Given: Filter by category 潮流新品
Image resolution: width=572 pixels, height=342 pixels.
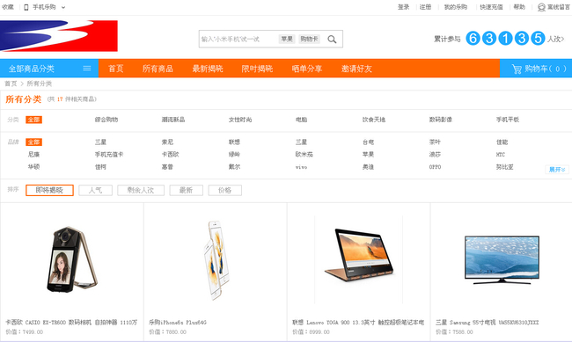Looking at the screenshot, I should coord(173,120).
